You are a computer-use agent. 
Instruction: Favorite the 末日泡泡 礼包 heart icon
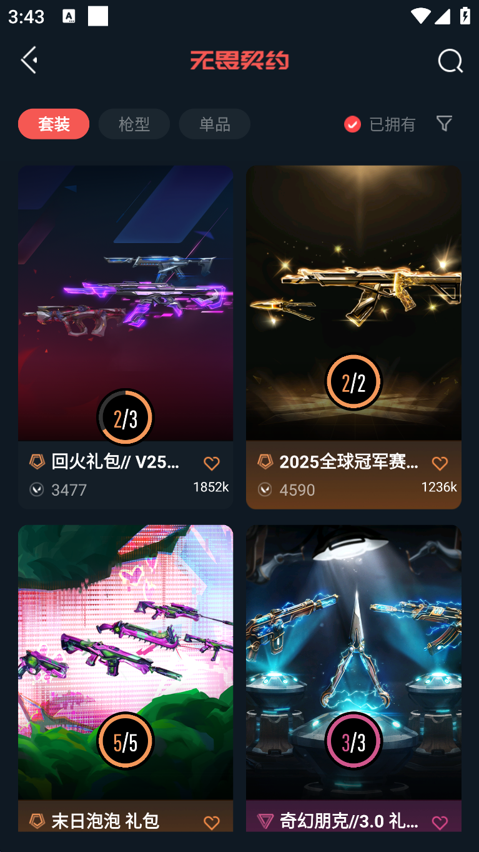tap(212, 823)
